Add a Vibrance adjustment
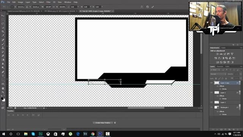243x137 pixels. pos(232,54)
